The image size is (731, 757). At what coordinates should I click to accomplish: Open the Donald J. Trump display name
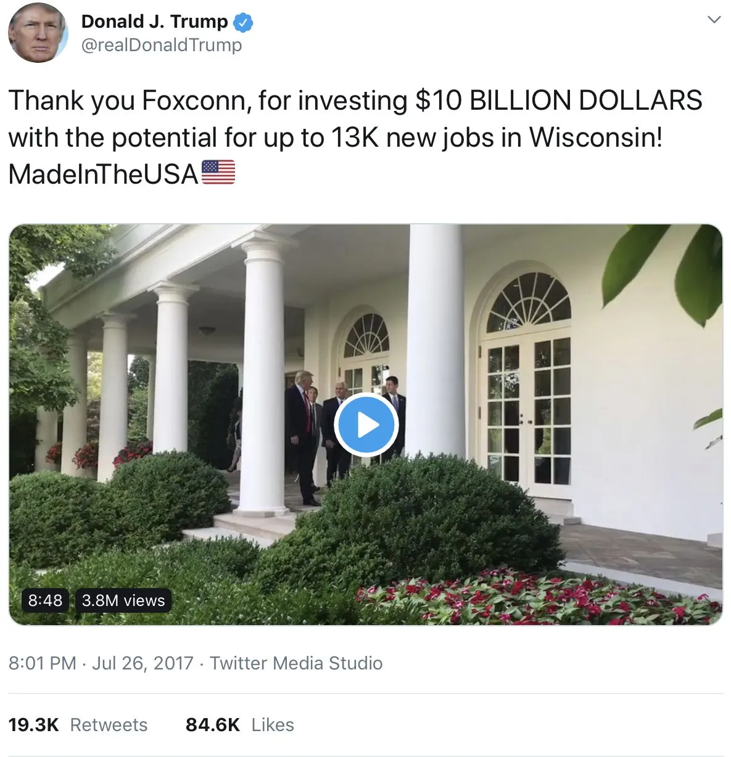point(154,22)
